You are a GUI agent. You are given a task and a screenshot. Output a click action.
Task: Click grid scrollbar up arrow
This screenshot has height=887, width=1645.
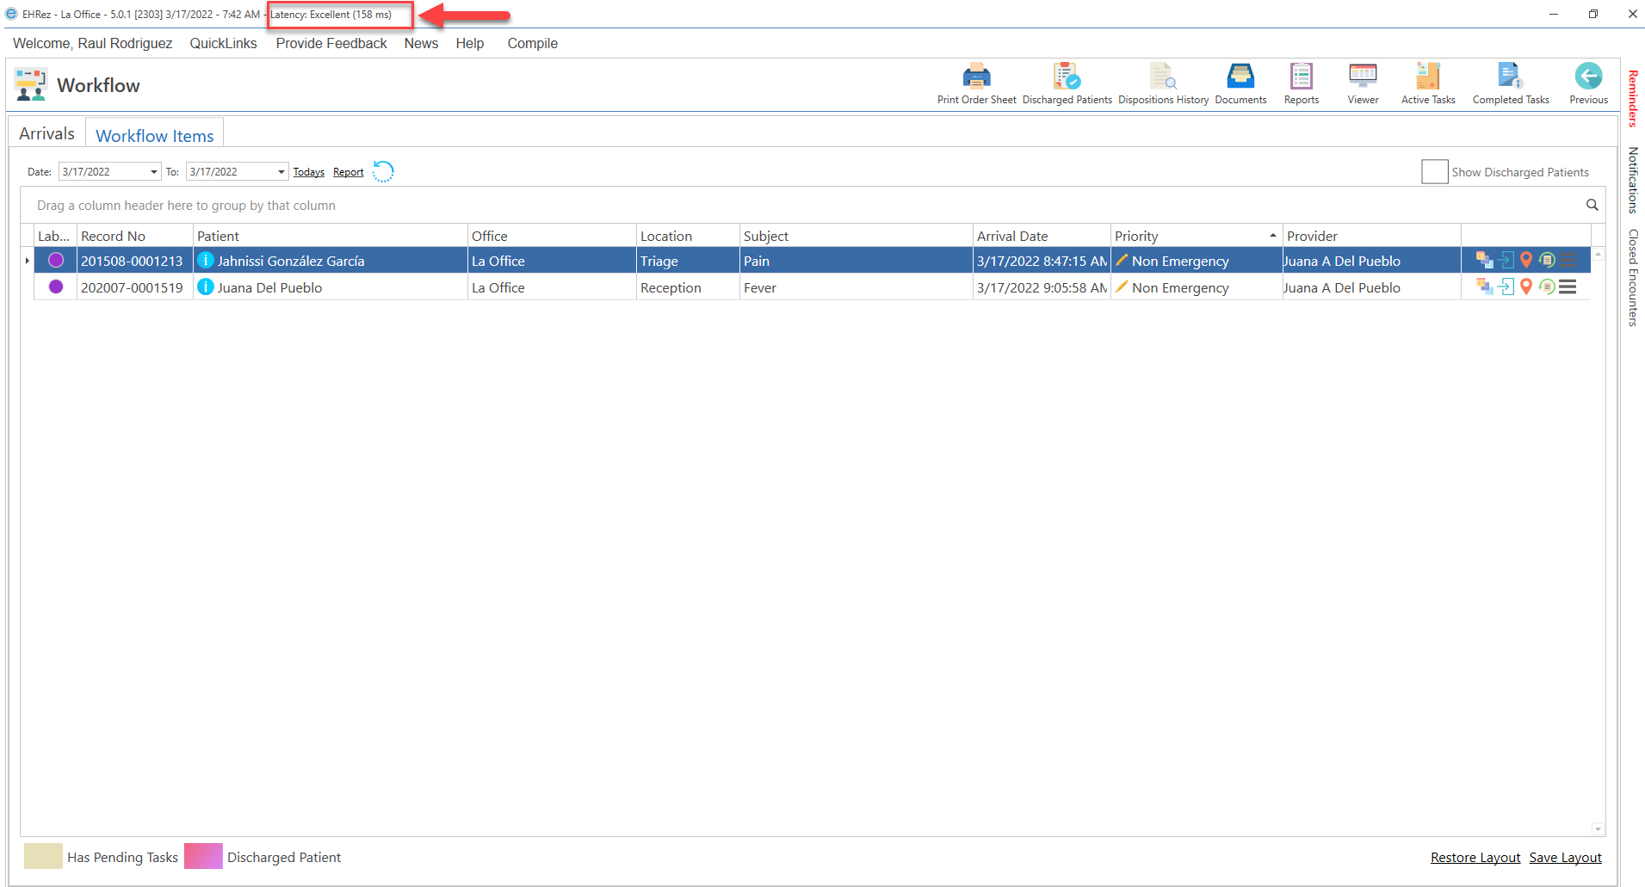[1598, 255]
